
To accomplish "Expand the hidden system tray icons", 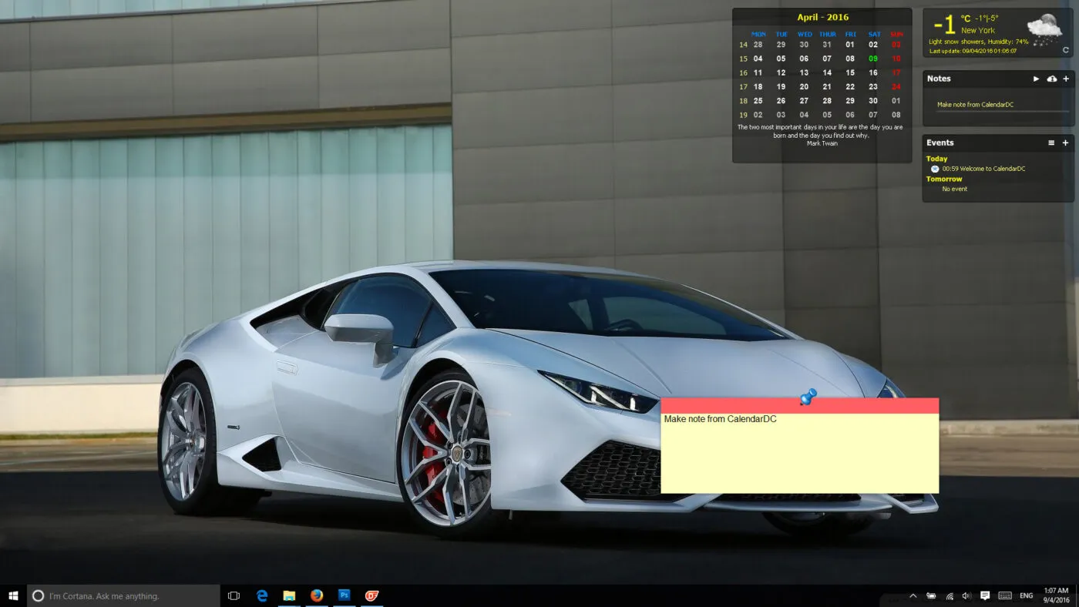I will 913,595.
